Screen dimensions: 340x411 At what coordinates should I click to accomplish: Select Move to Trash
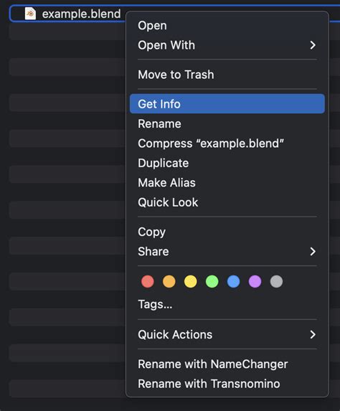[176, 75]
